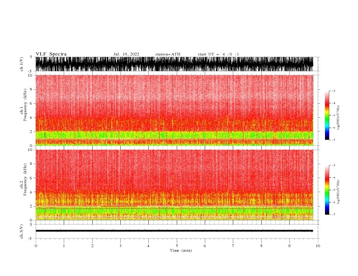
Task: Click the ch.2 spectrogram color bar
Action: pyautogui.click(x=327, y=190)
